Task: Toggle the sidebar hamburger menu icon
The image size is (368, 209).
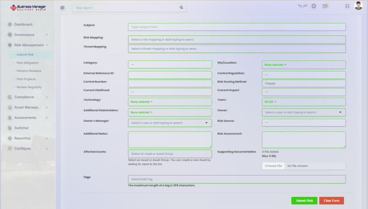Action: (62, 8)
